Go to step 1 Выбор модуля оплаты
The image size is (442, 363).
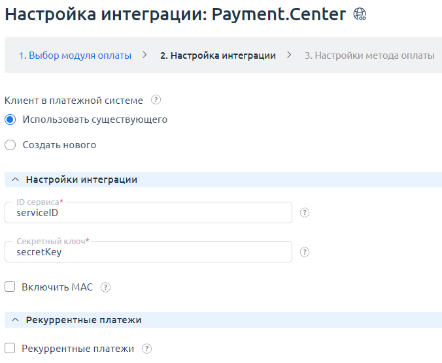pos(75,55)
